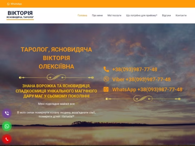Viewport: 195px width, 146px height.
Task: Click the line ЗНАНА ВОРОЖКА ТА ЯСНОВИДИЦЯ
Action: point(56,86)
